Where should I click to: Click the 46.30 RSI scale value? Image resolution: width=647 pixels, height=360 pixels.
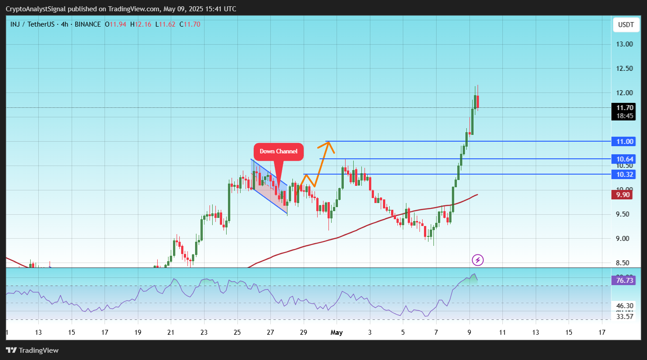click(x=625, y=305)
